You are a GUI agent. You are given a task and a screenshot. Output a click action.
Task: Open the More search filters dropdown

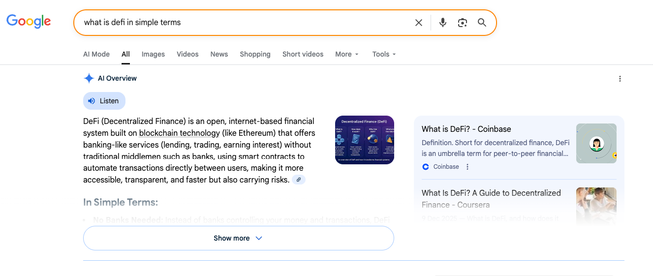tap(347, 54)
